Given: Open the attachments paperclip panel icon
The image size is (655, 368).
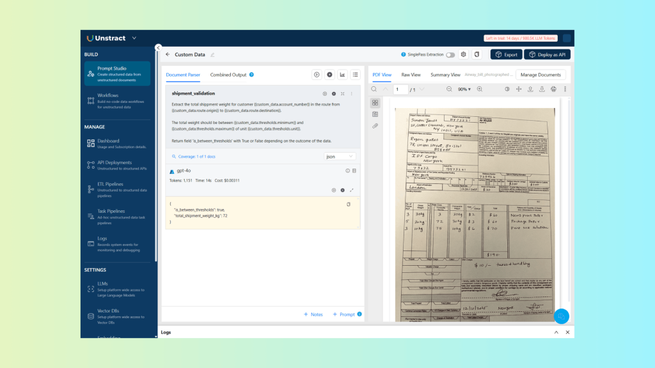Looking at the screenshot, I should point(375,126).
